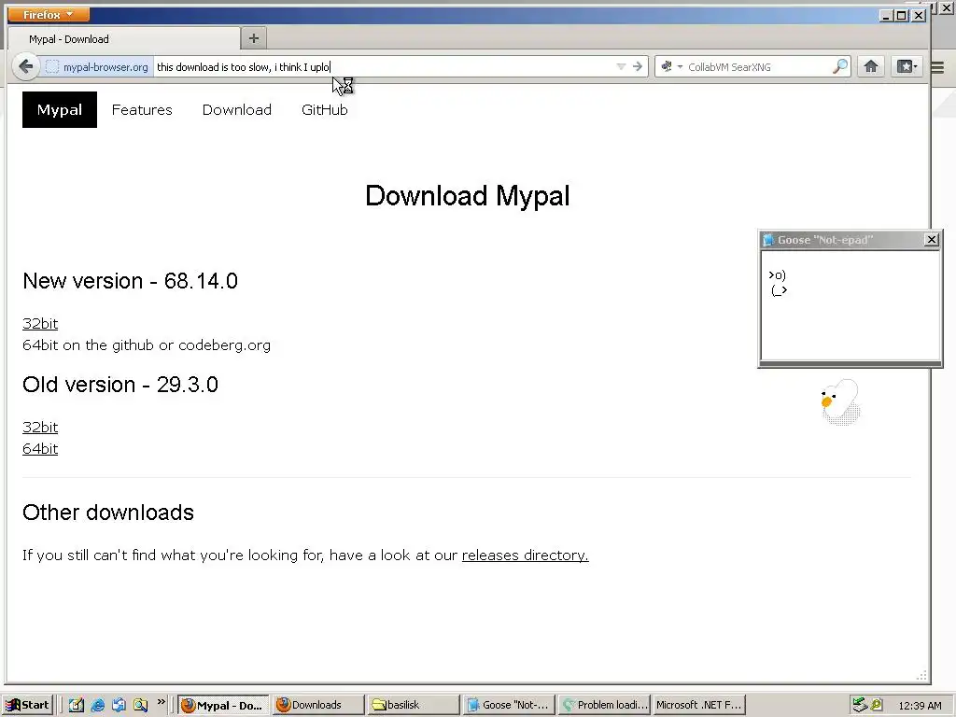Expand the quick launch overflow chevron
956x717 pixels.
[161, 702]
